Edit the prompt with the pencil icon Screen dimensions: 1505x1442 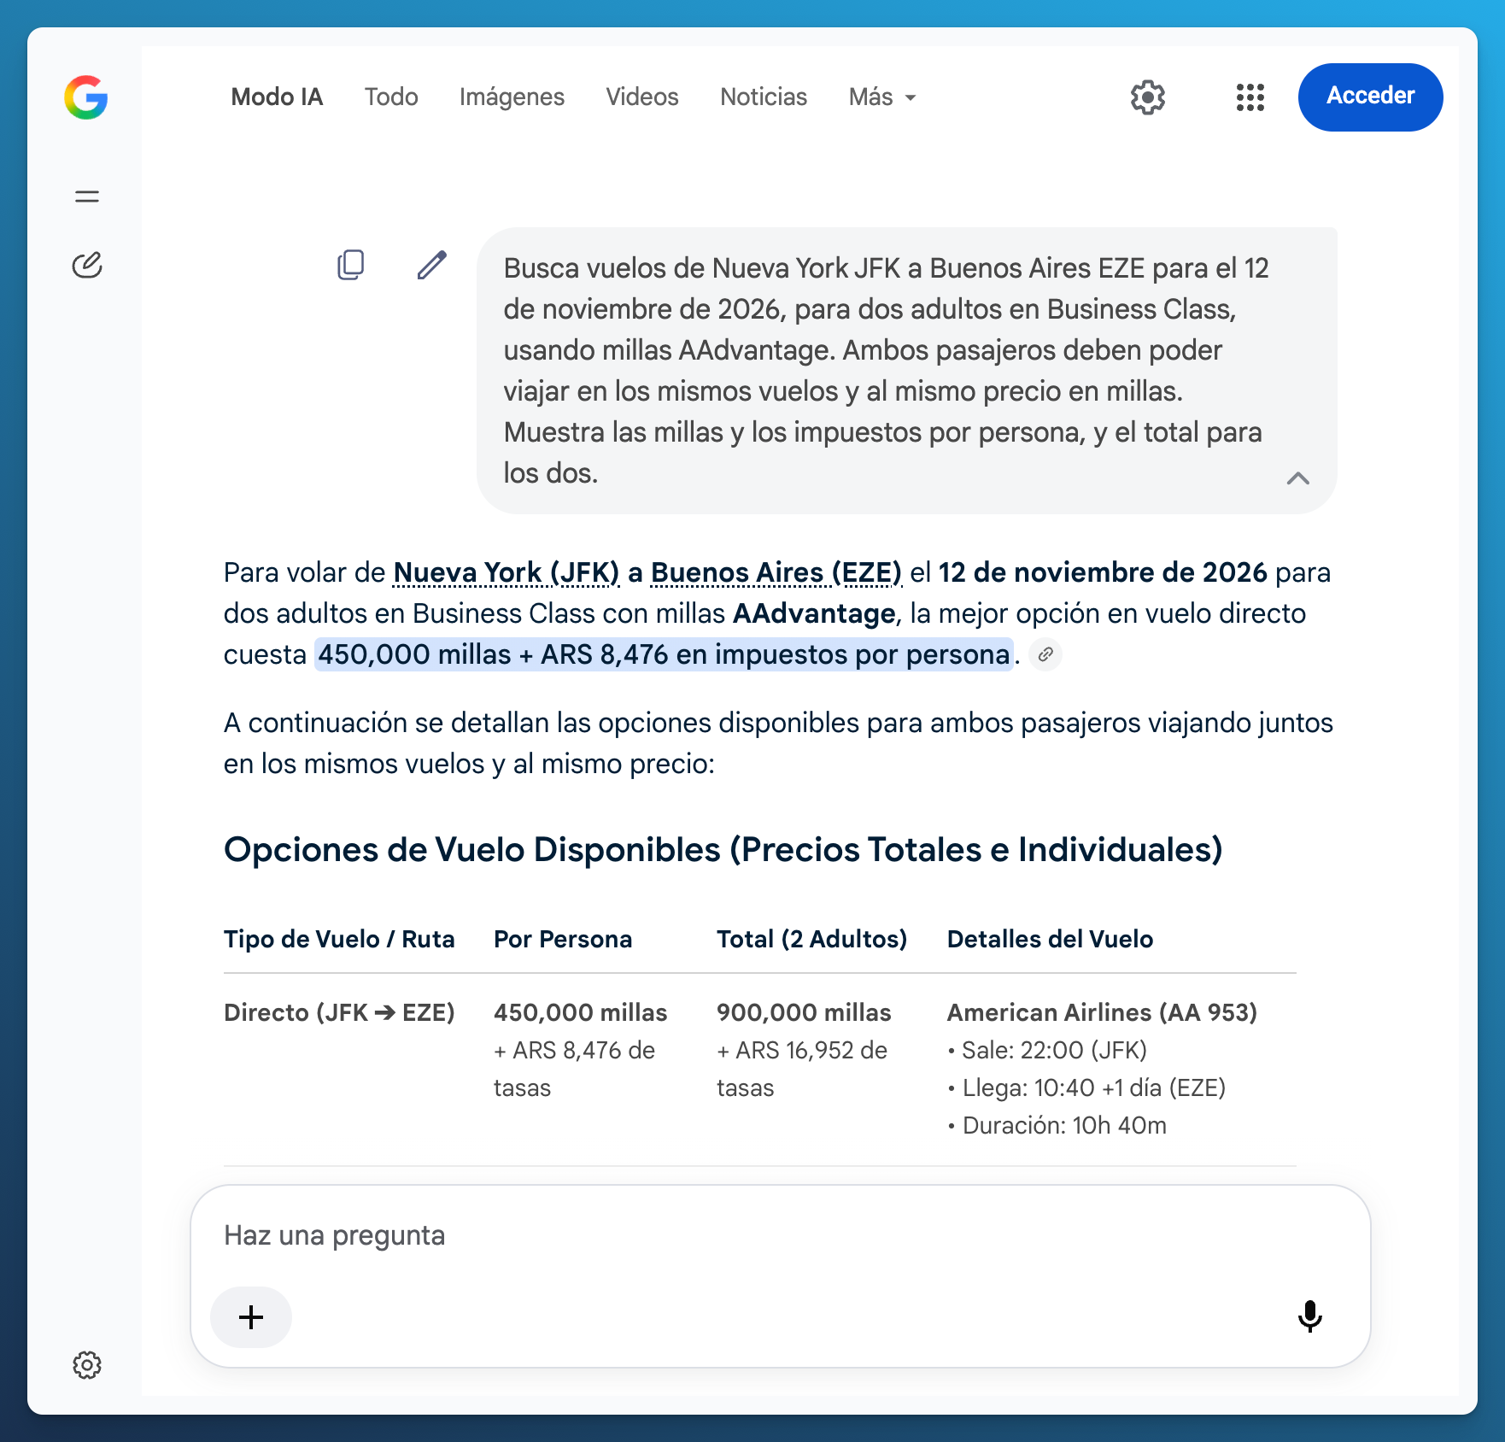(432, 265)
